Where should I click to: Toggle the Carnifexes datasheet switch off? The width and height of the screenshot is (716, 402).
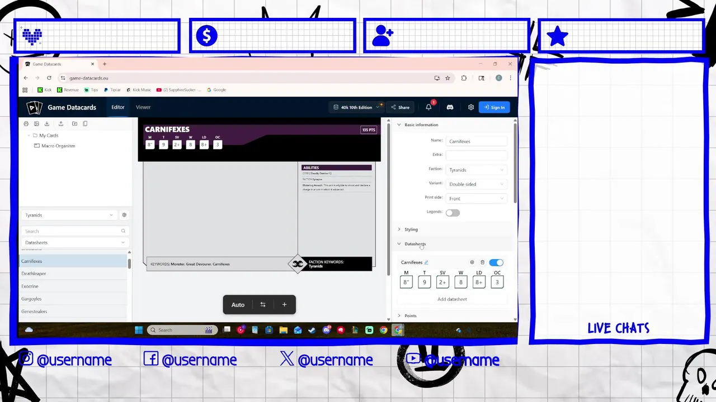pyautogui.click(x=496, y=262)
